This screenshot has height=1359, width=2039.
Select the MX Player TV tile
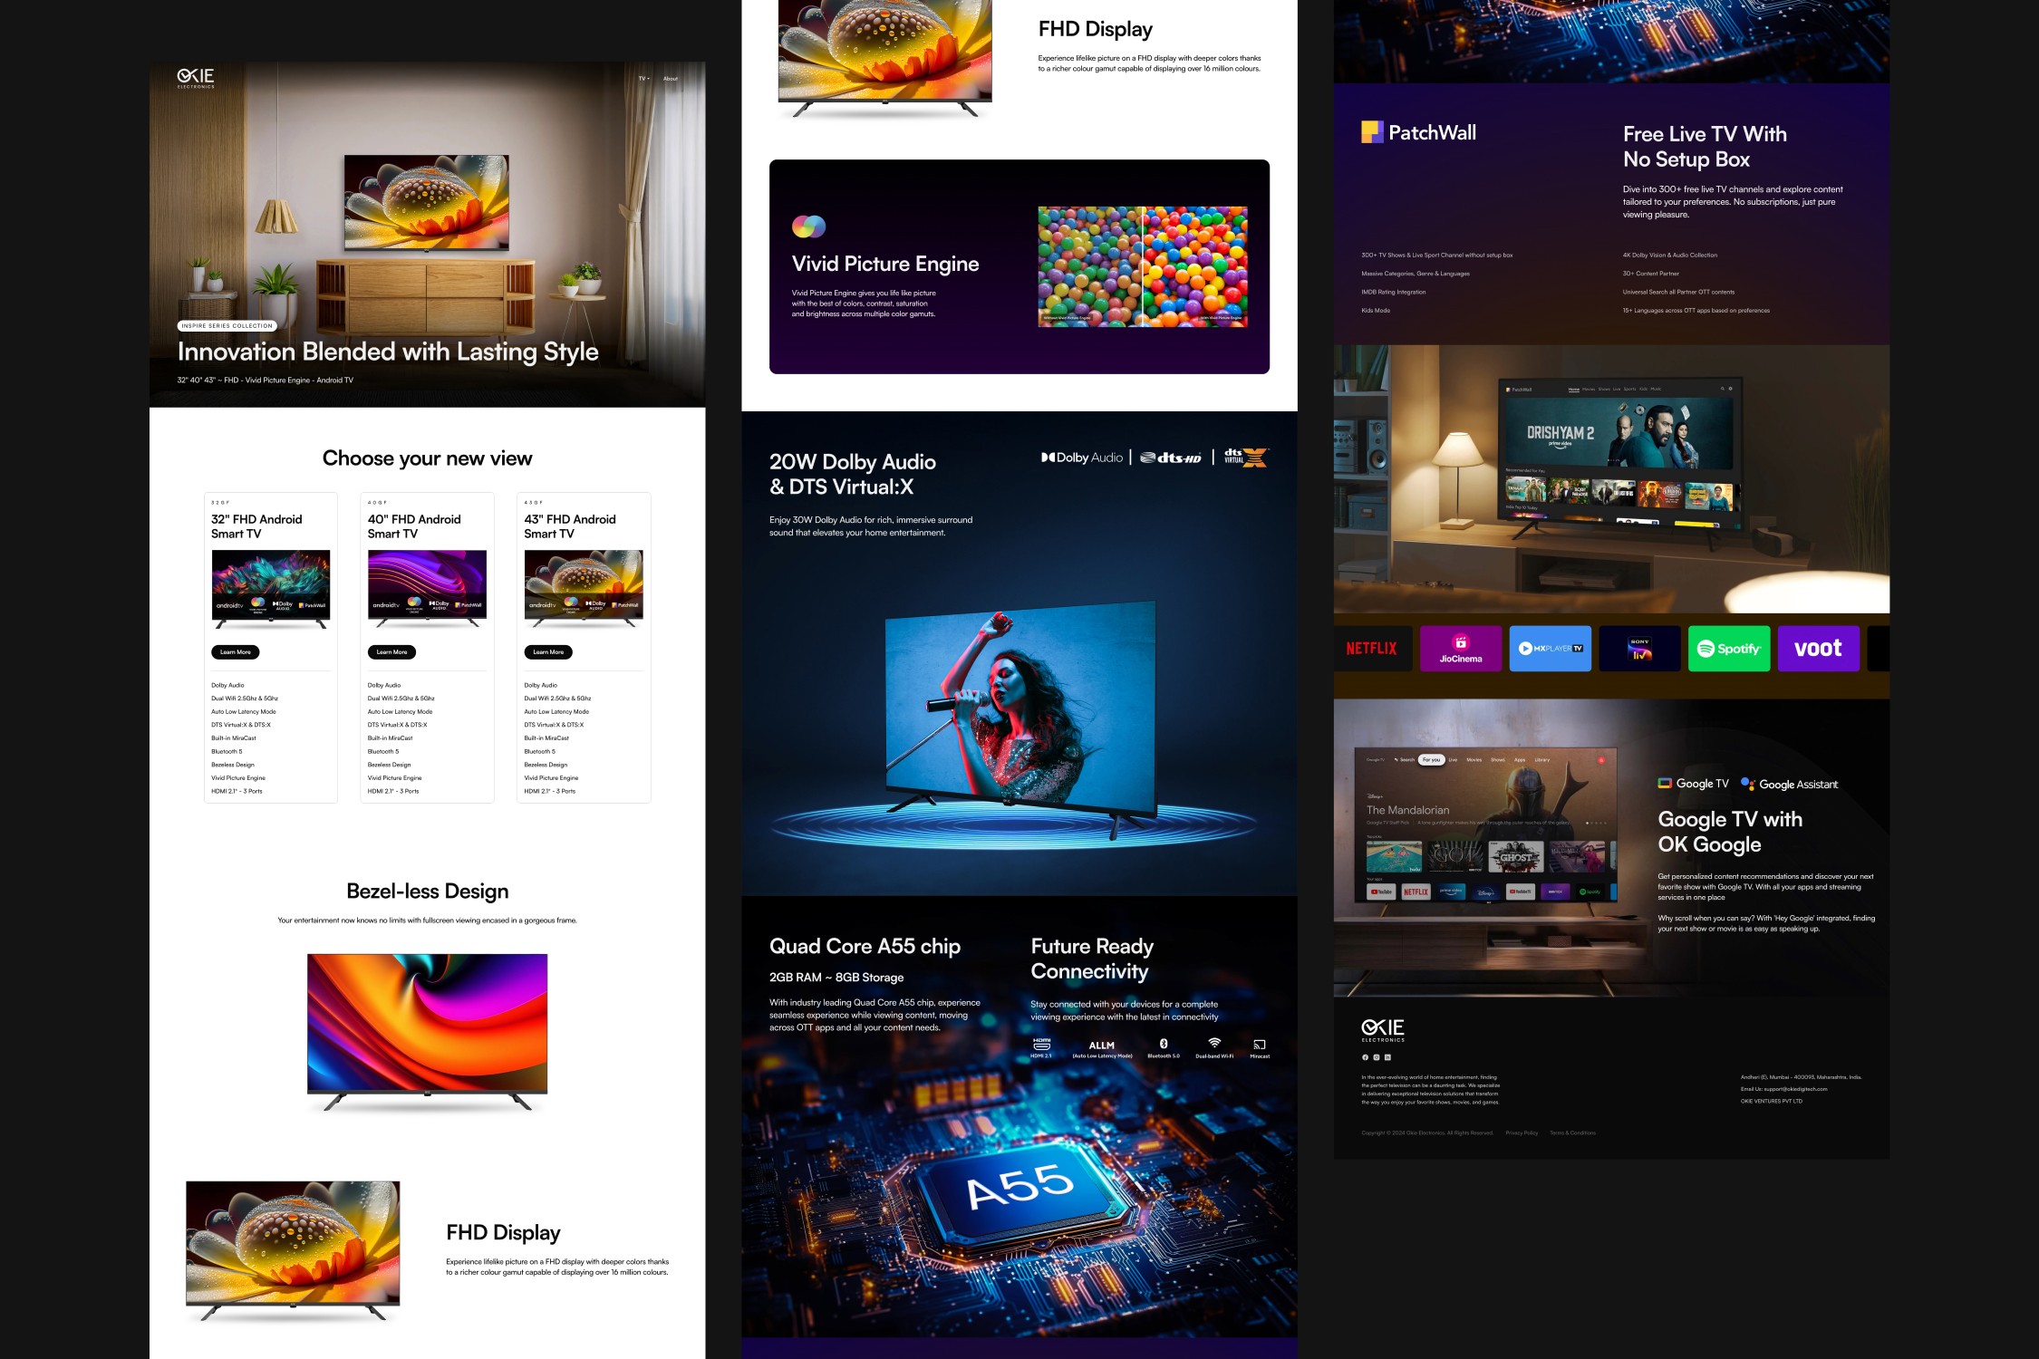(1550, 649)
